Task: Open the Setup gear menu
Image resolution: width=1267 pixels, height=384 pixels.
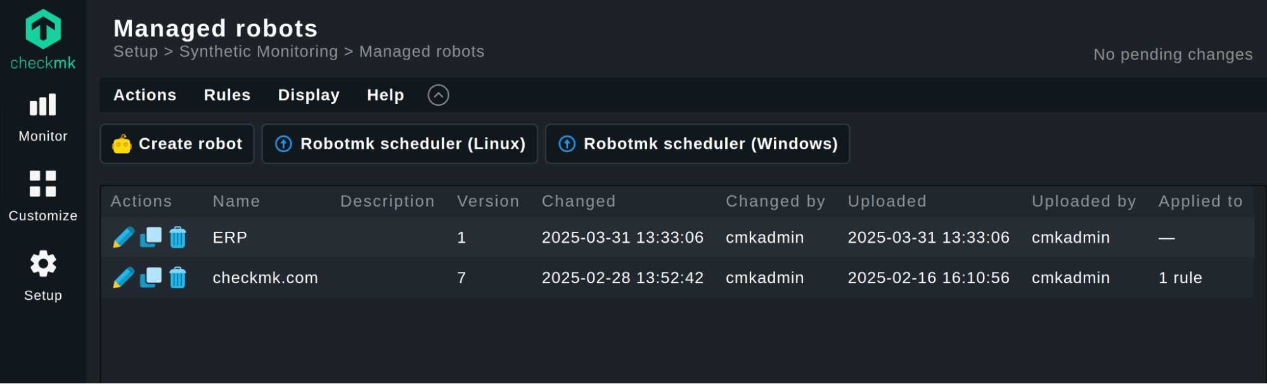Action: pyautogui.click(x=43, y=275)
